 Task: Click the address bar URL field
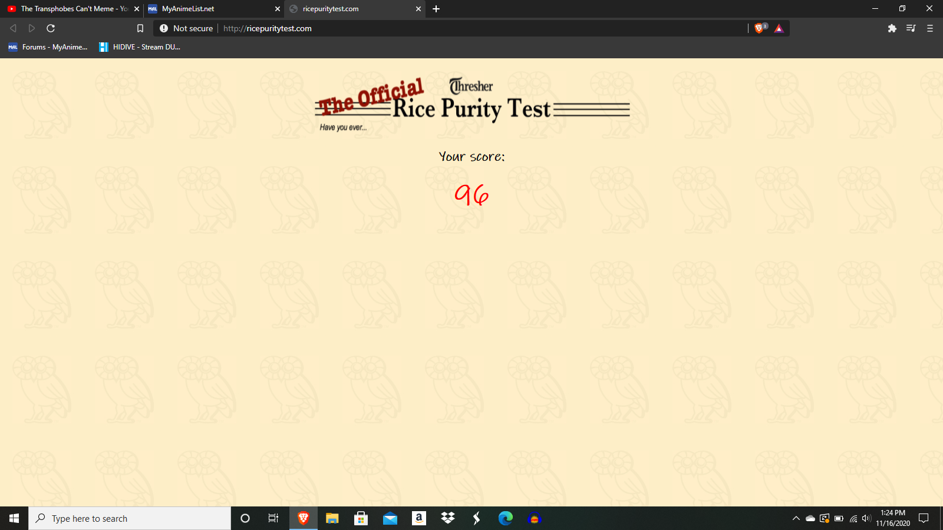point(471,28)
